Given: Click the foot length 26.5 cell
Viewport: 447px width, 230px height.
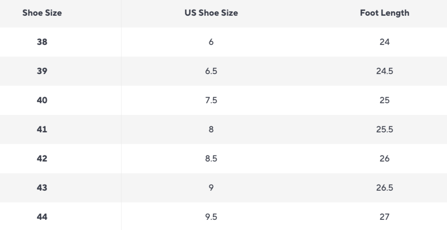Looking at the screenshot, I should pyautogui.click(x=384, y=188).
